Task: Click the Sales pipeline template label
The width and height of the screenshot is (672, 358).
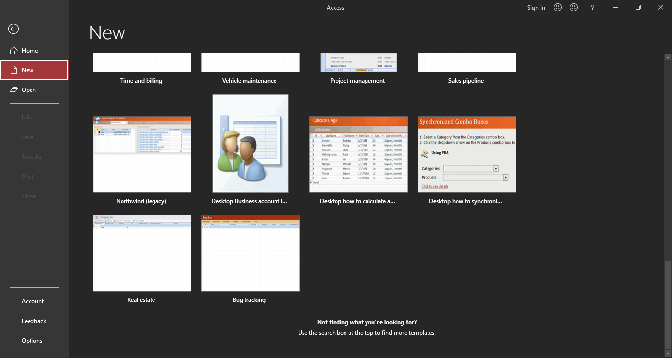Action: click(466, 81)
